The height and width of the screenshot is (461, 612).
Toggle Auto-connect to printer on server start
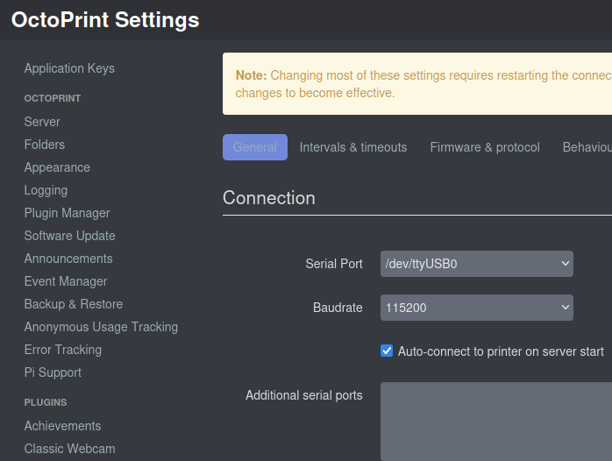(387, 351)
